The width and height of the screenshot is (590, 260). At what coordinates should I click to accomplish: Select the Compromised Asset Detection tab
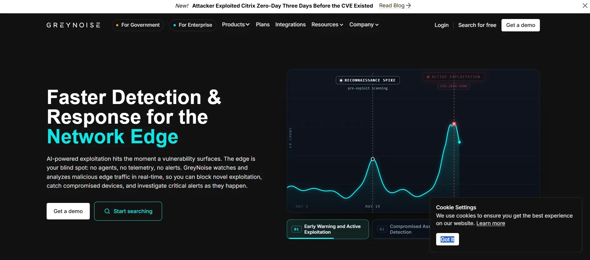(401, 229)
